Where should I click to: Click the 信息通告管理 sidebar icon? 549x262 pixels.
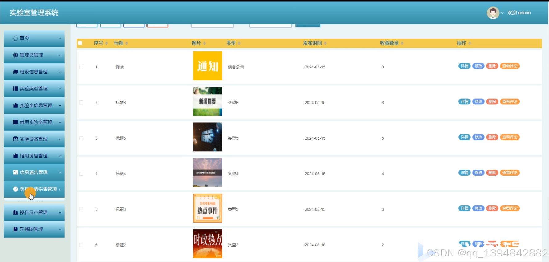[15, 172]
